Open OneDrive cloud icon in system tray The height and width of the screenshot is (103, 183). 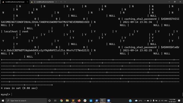[148, 100]
